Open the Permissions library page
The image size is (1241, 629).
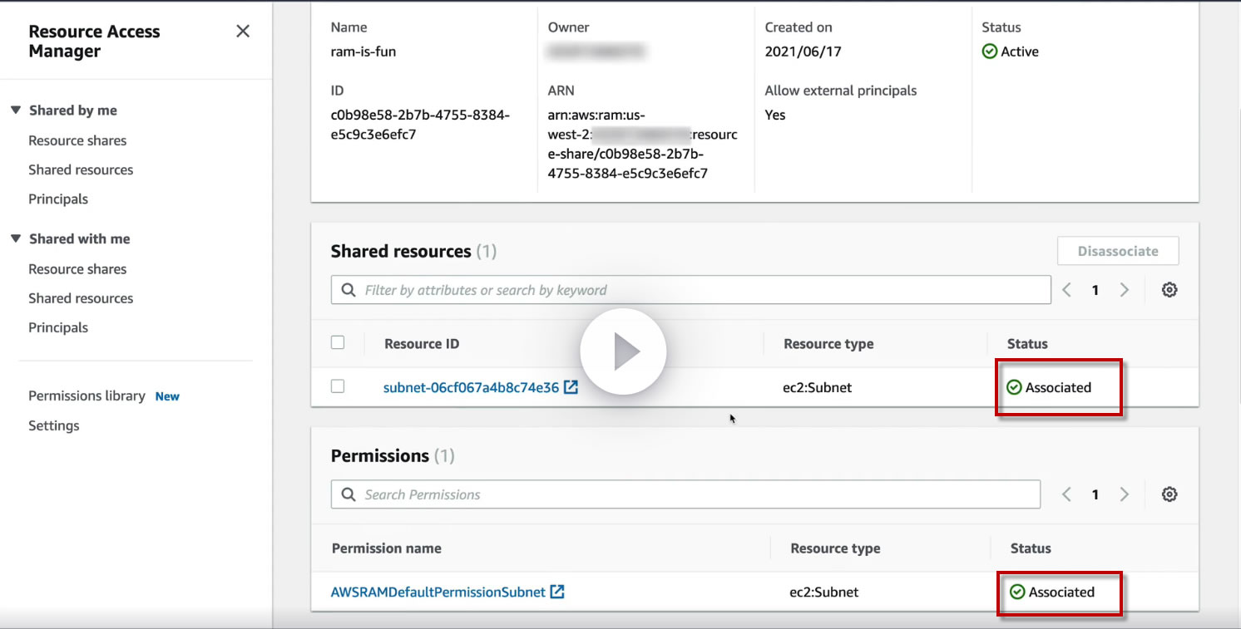tap(87, 396)
